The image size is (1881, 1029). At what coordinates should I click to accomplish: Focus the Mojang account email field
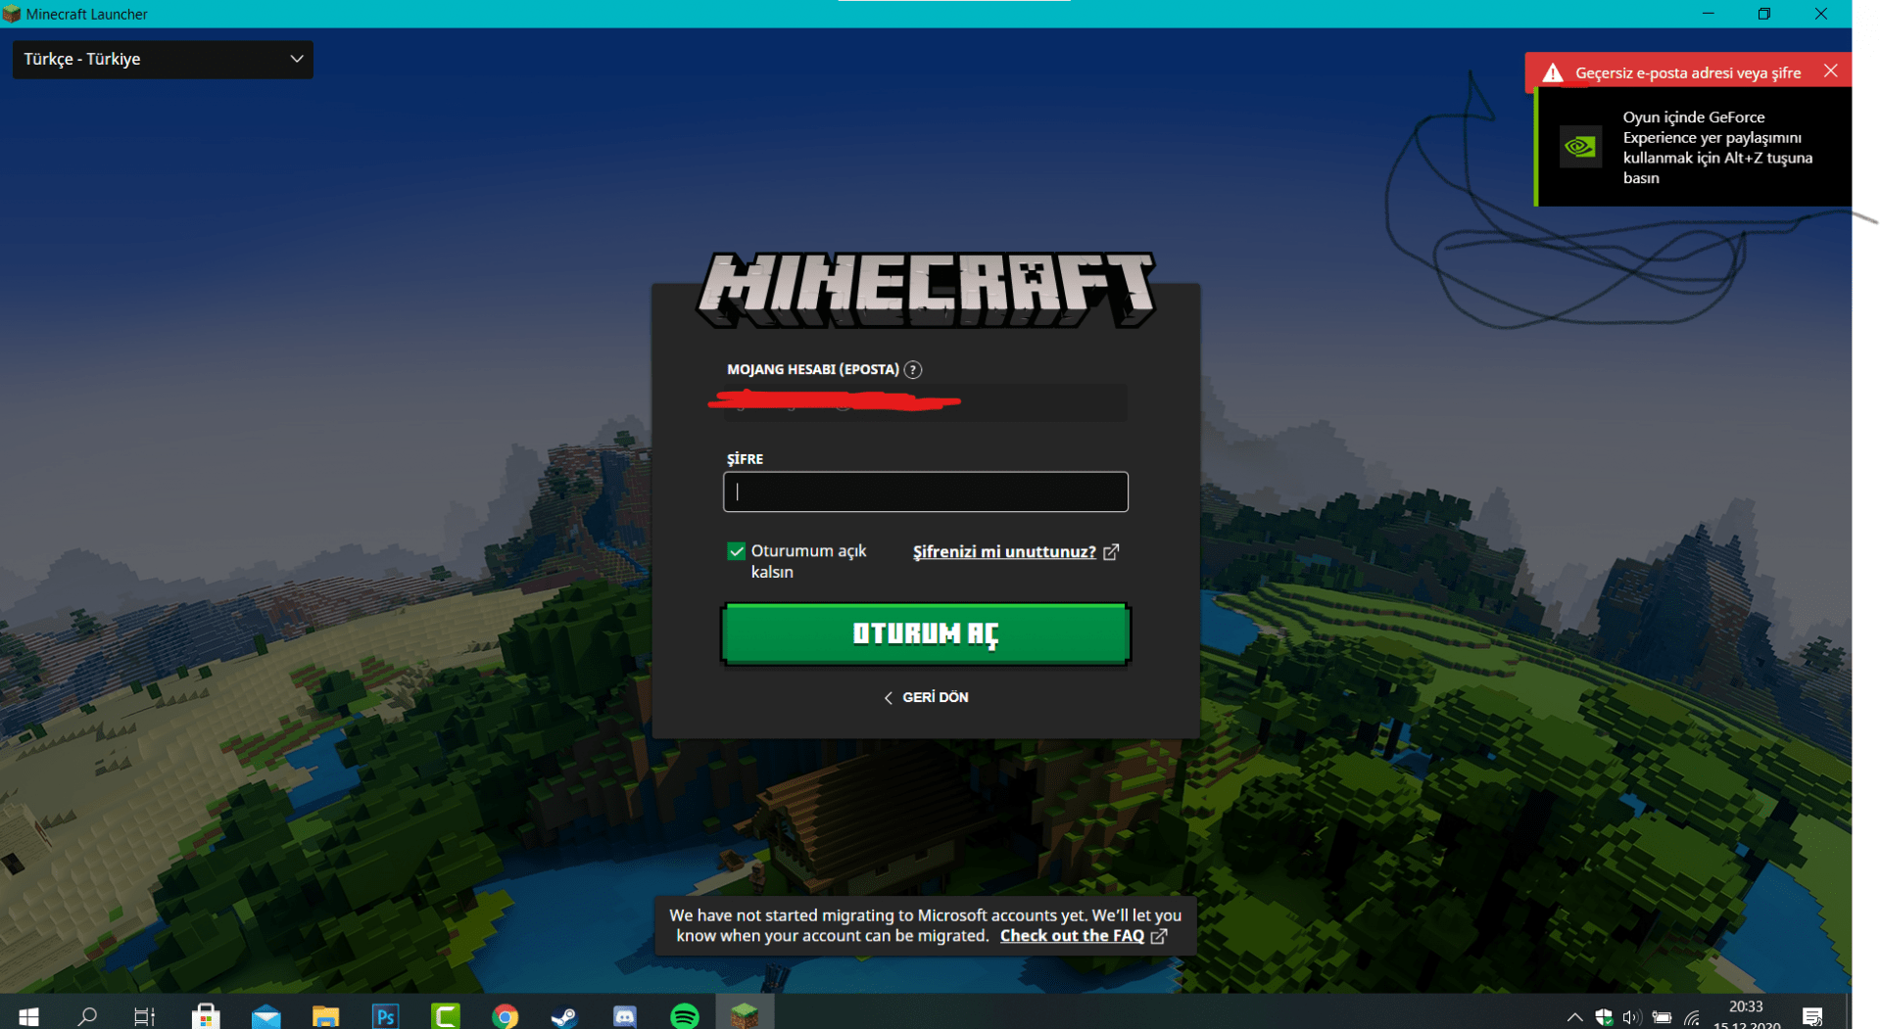click(x=926, y=402)
